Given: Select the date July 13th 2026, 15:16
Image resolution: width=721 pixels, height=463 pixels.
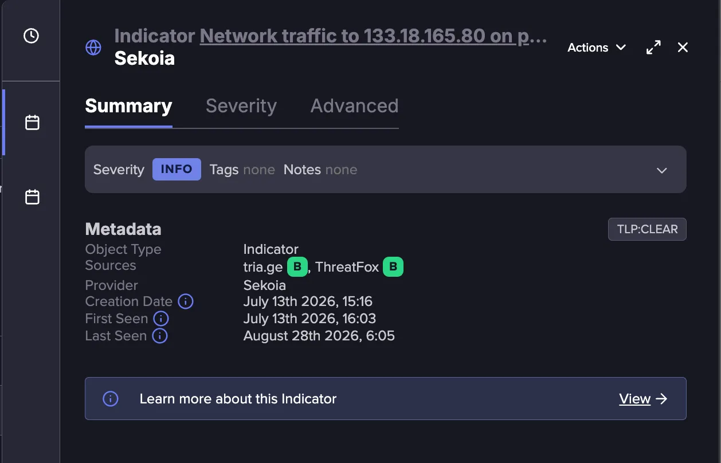Looking at the screenshot, I should [x=308, y=301].
